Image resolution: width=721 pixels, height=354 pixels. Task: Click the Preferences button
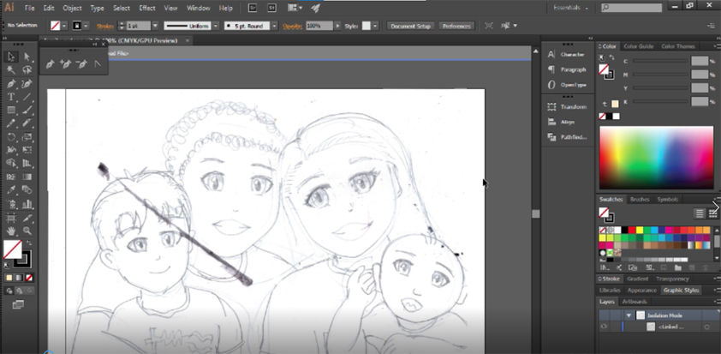[x=456, y=26]
